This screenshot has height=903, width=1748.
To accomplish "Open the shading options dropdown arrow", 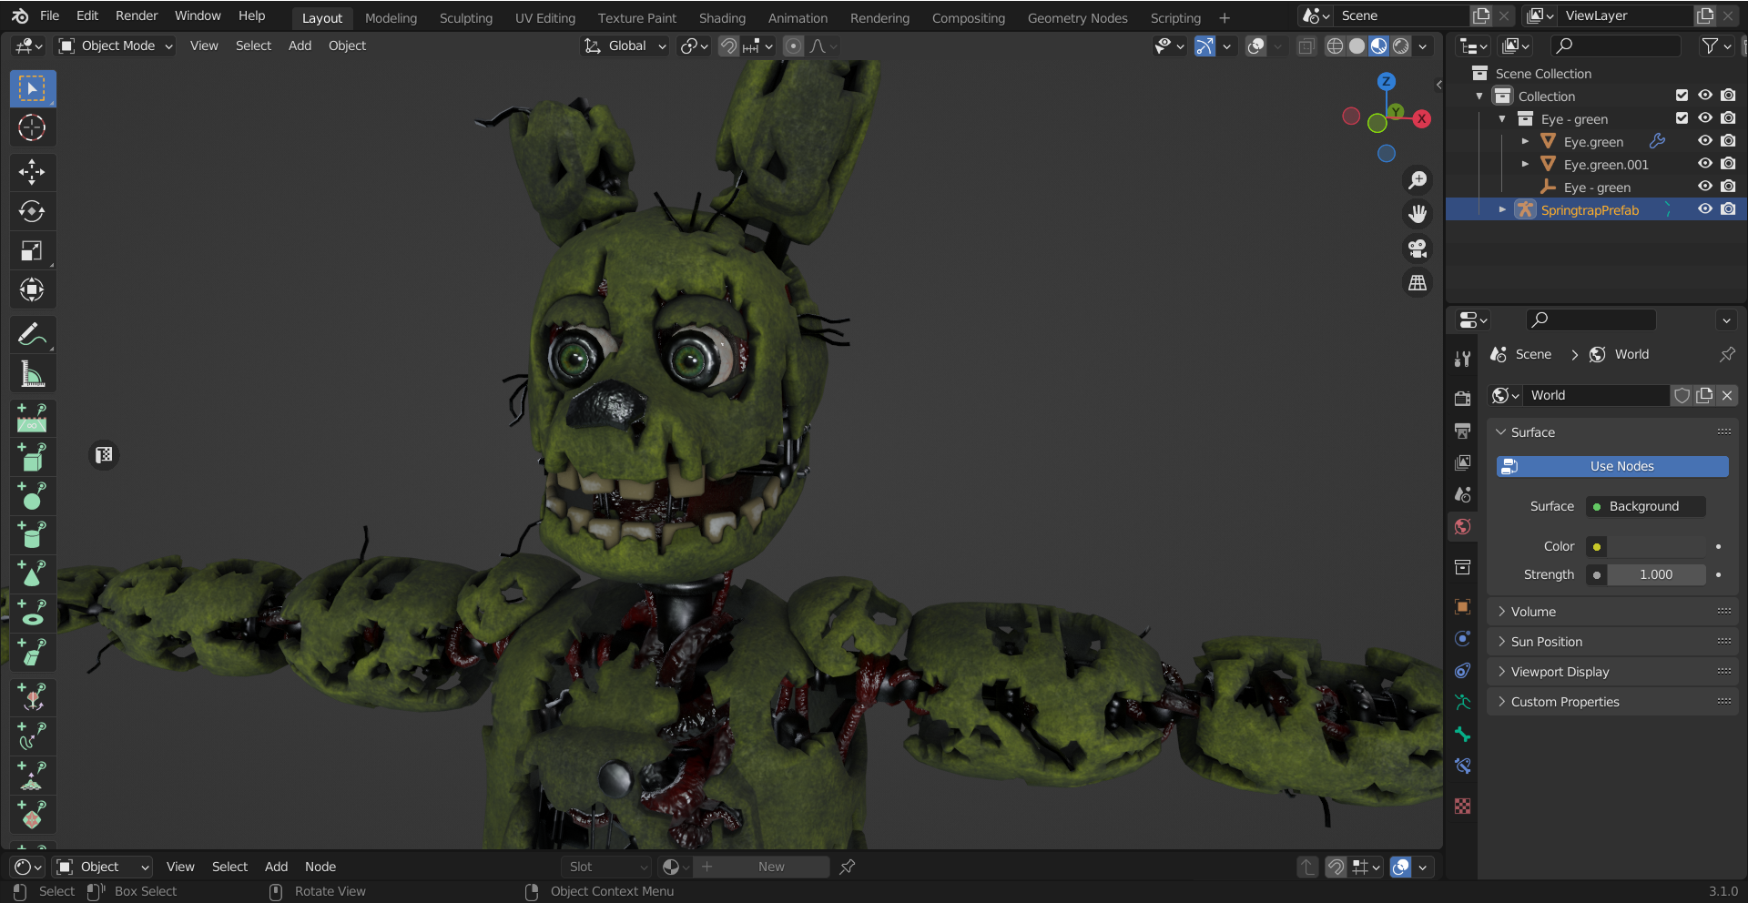I will (x=1423, y=46).
